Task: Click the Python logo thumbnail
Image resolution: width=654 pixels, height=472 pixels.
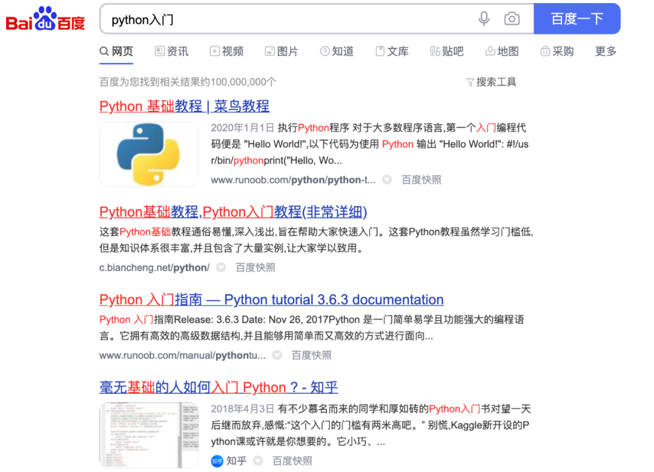Action: tap(149, 154)
